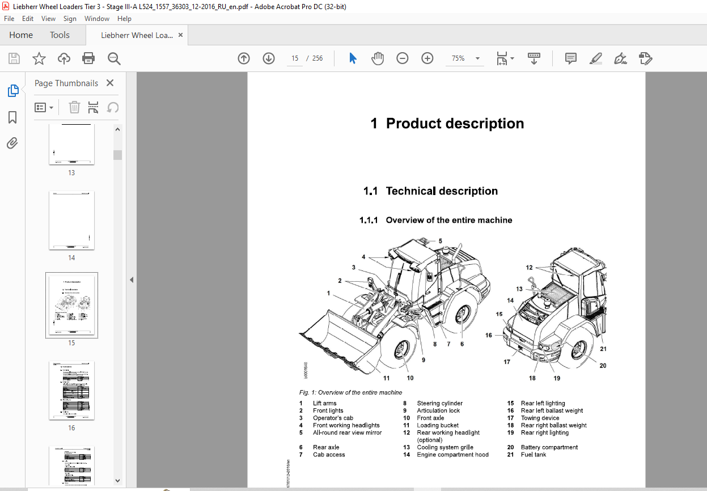Screen dimensions: 707x491
Task: Zoom in with plus icon
Action: (427, 58)
